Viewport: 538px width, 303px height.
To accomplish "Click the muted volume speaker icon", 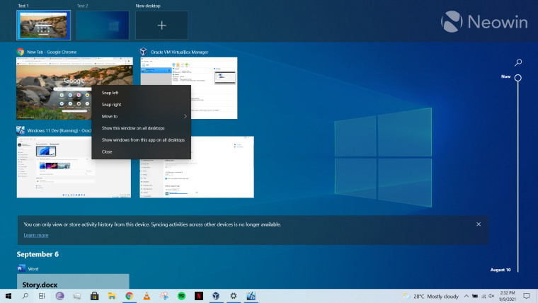I will coord(491,296).
